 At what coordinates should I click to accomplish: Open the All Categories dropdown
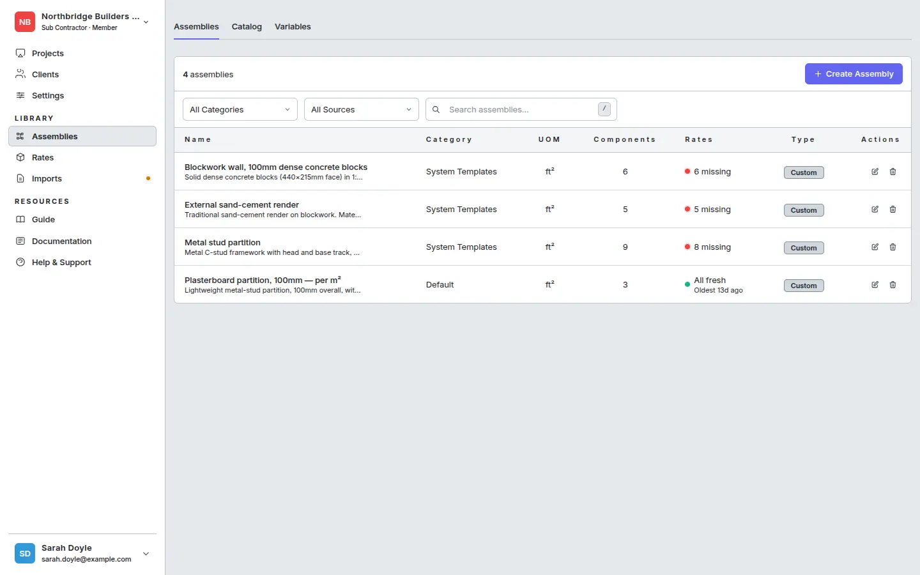[240, 109]
